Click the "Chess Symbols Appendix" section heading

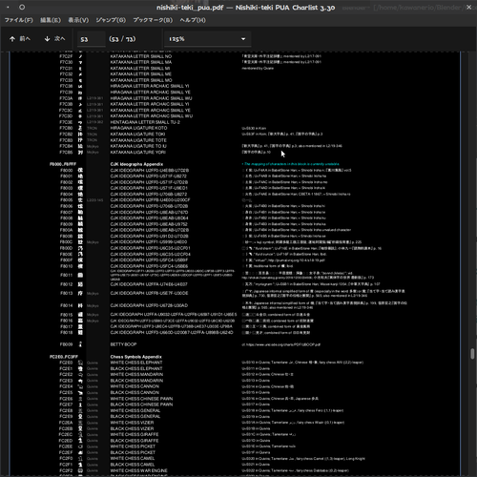(136, 357)
